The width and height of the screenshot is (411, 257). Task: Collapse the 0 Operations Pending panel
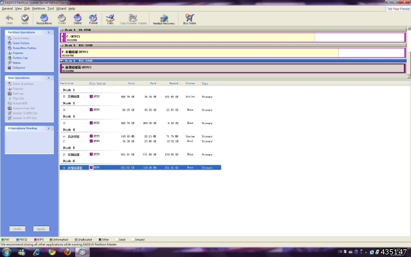[x=49, y=128]
